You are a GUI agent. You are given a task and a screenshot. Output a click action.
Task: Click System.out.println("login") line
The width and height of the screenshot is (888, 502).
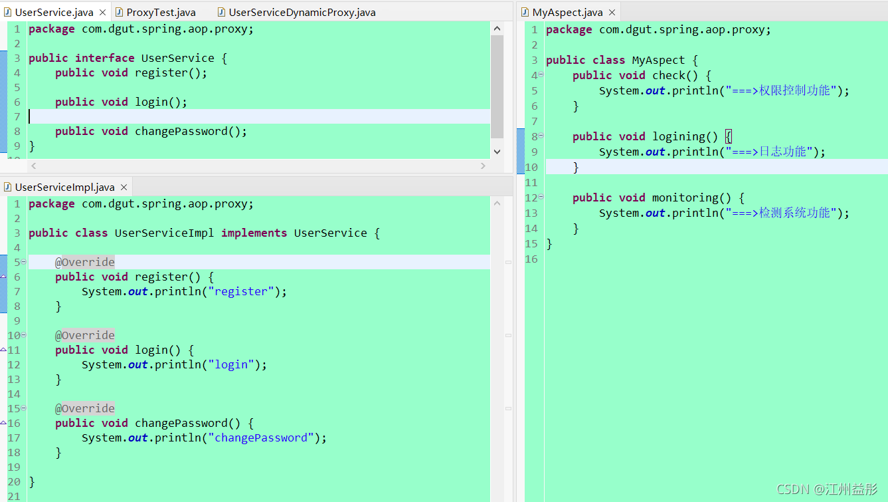click(x=175, y=364)
